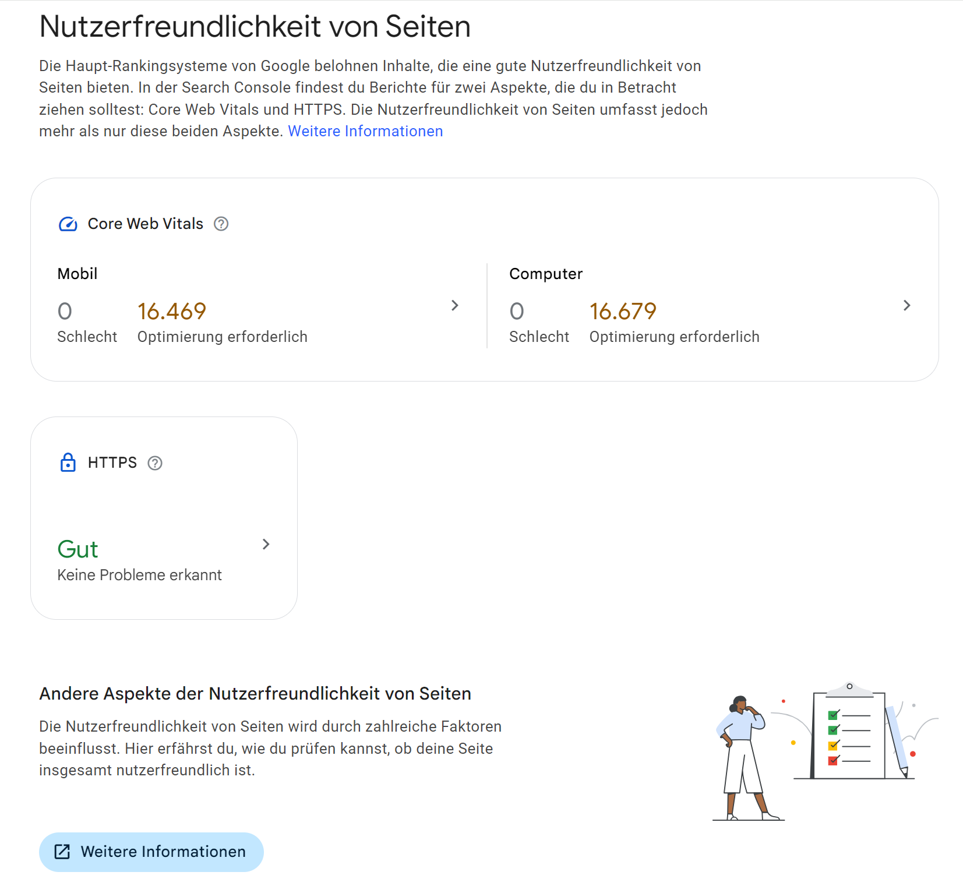The width and height of the screenshot is (963, 886).
Task: Open the Mobil Core Web Vitals chevron arrow
Action: pos(454,305)
